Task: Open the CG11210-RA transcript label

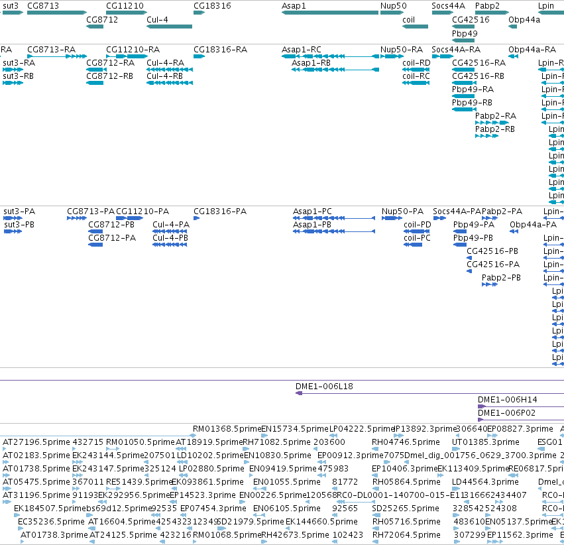Action: click(x=133, y=49)
